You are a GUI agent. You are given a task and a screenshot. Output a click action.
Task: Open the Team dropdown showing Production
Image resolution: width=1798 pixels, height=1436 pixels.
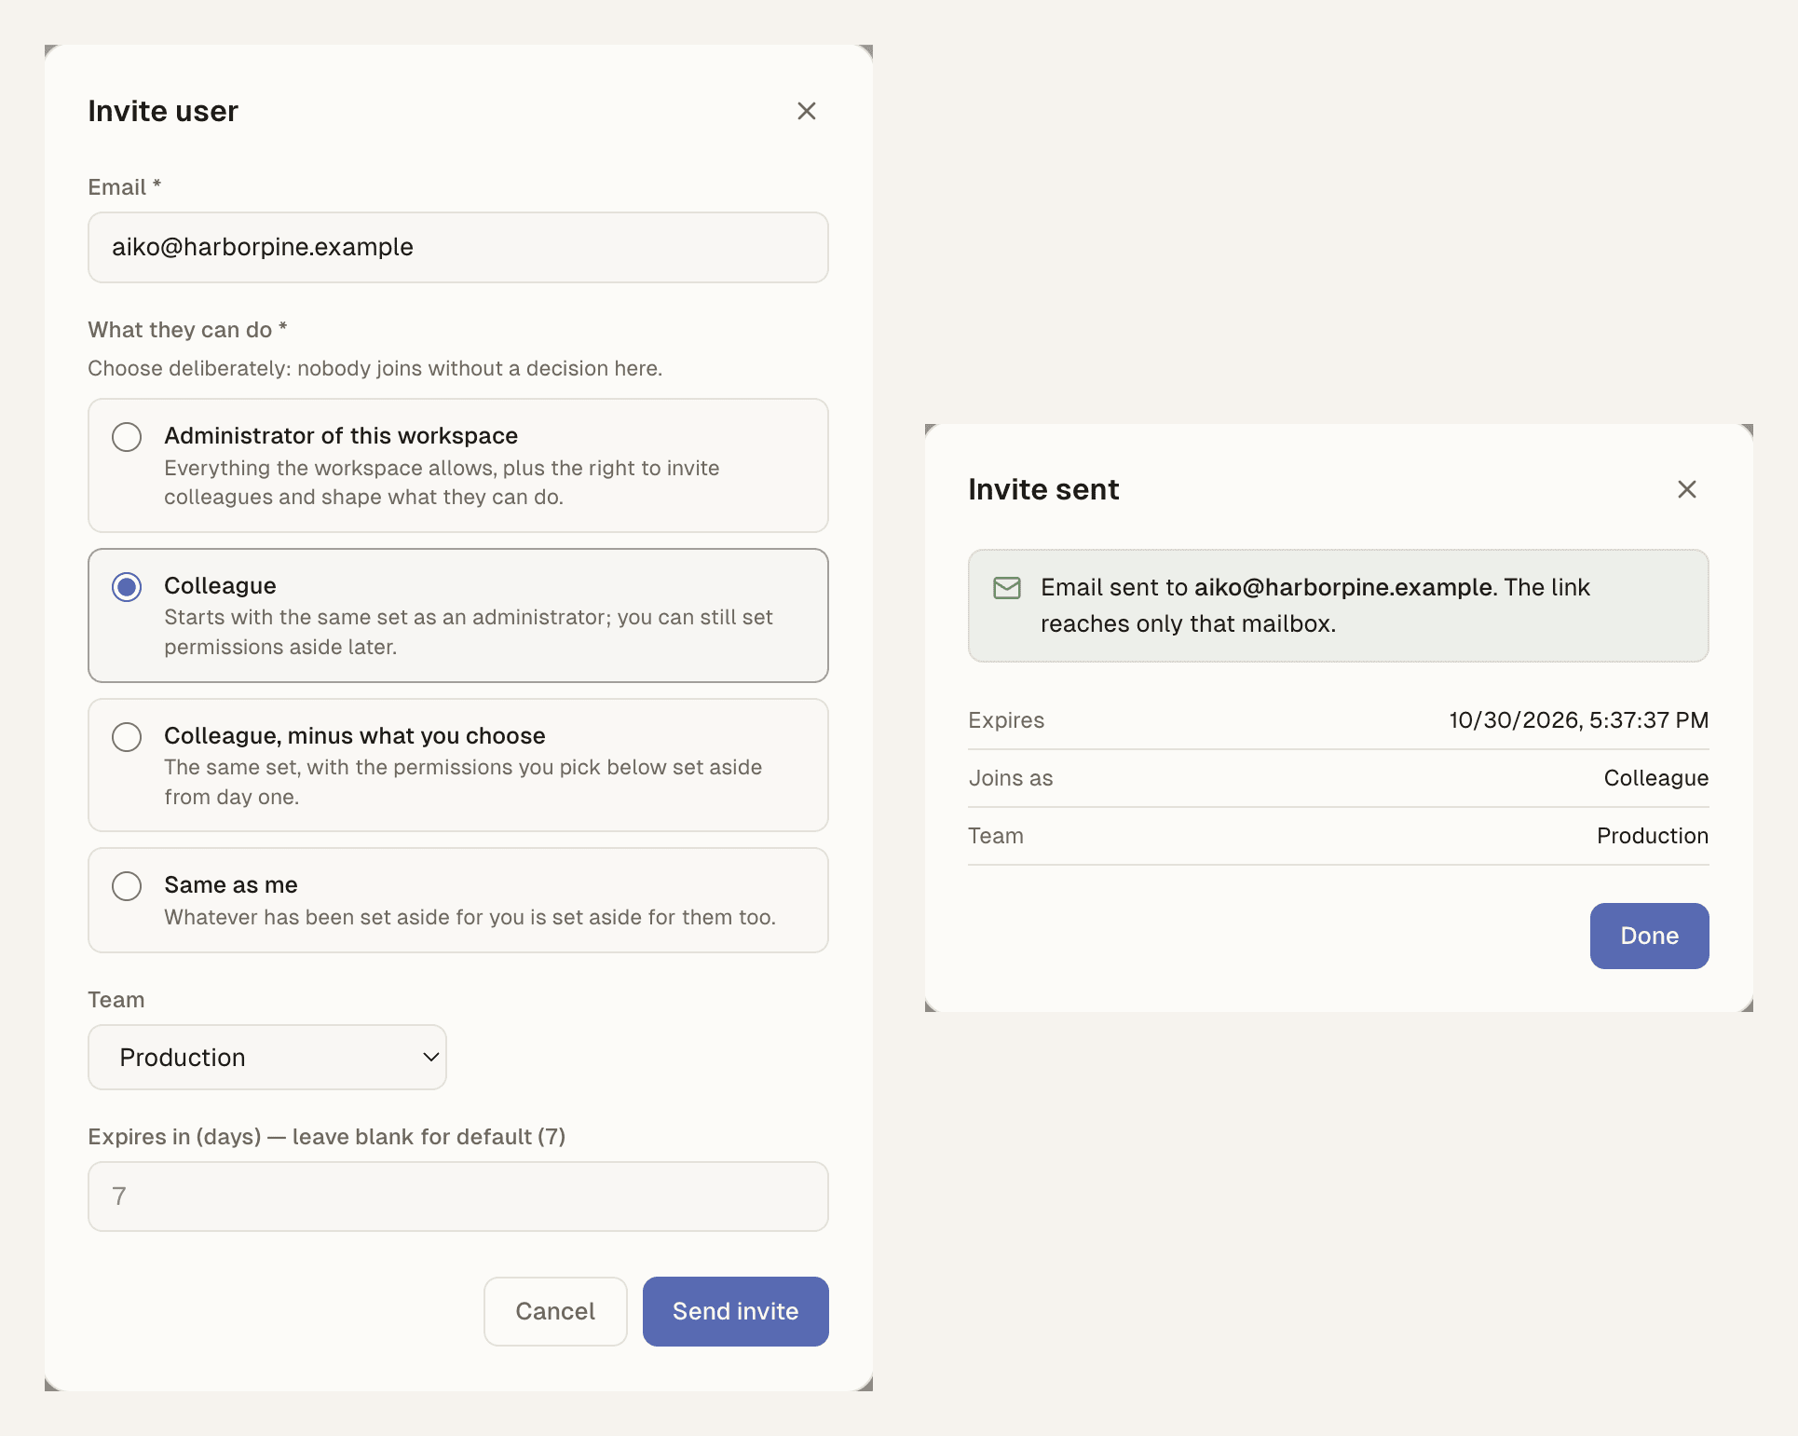267,1057
